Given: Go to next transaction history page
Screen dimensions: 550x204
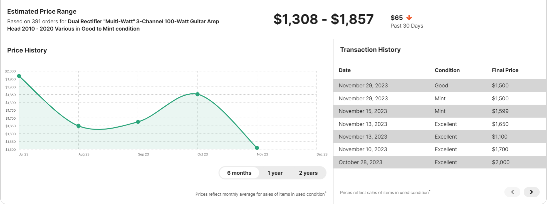Looking at the screenshot, I should click(531, 192).
